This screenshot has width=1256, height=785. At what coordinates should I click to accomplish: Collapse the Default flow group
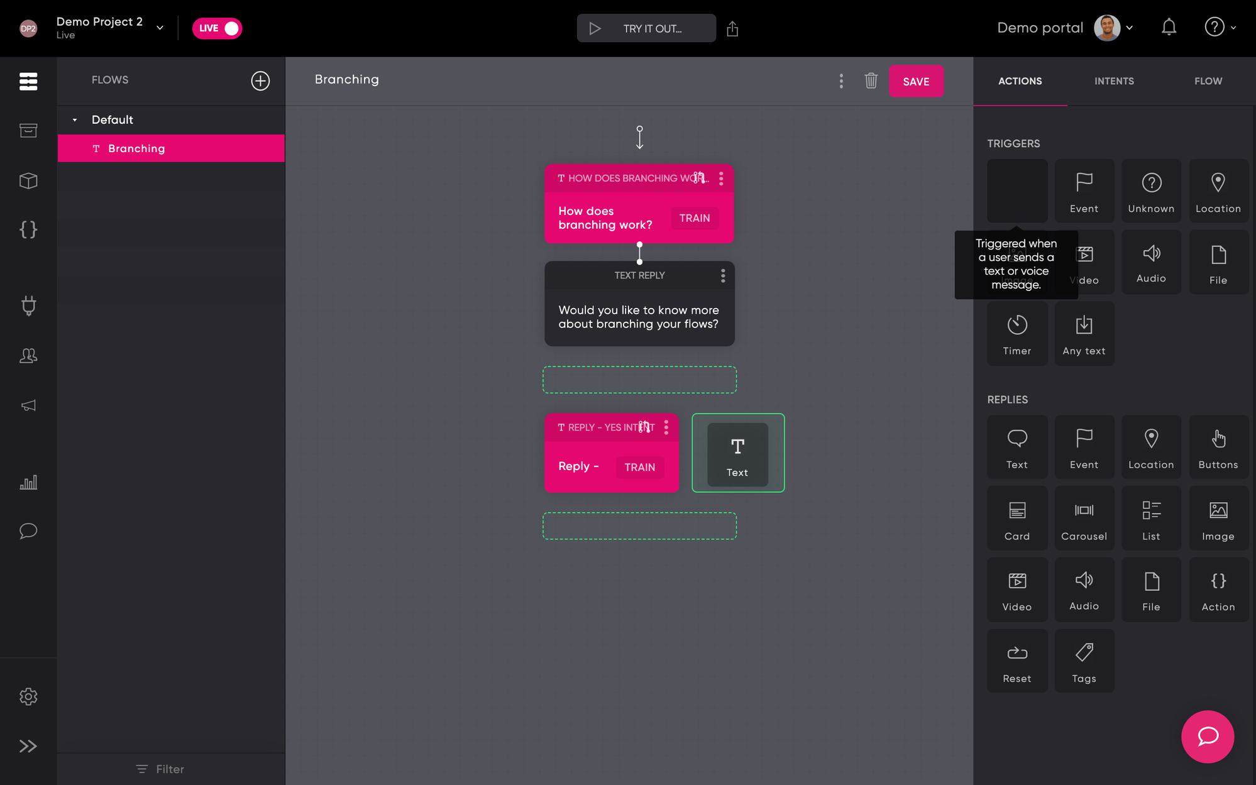tap(75, 120)
